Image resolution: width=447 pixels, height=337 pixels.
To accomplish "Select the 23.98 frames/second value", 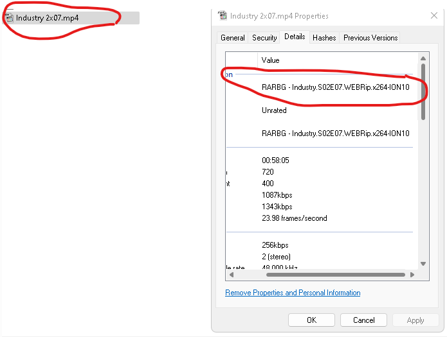I will pos(294,218).
